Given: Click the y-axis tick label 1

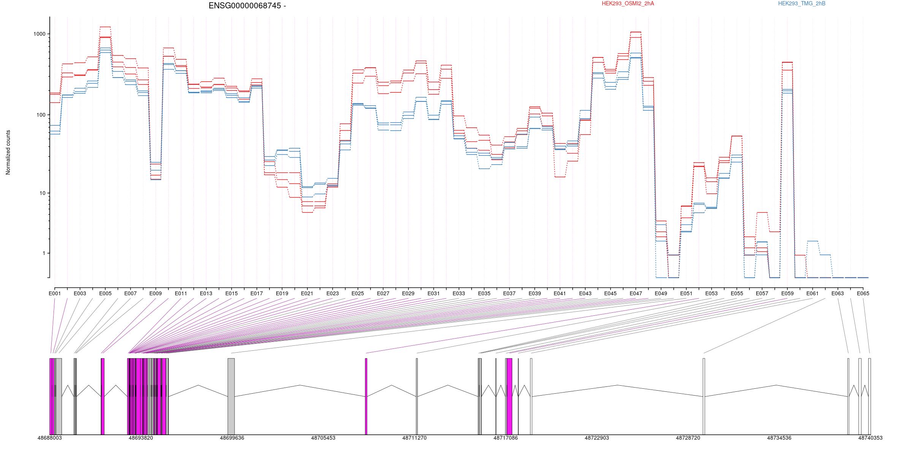Looking at the screenshot, I should (44, 253).
